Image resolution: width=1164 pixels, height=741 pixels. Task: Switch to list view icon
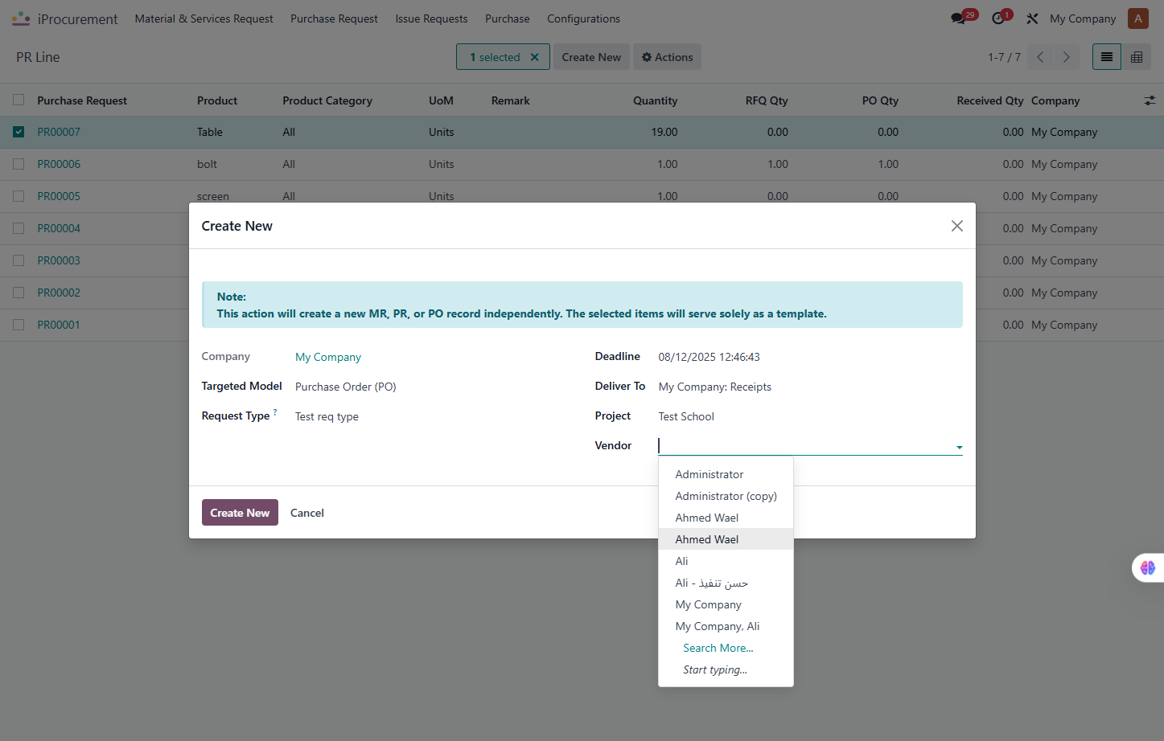tap(1107, 57)
